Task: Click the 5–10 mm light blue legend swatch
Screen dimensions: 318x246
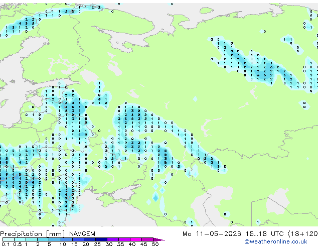Action: coord(55,239)
